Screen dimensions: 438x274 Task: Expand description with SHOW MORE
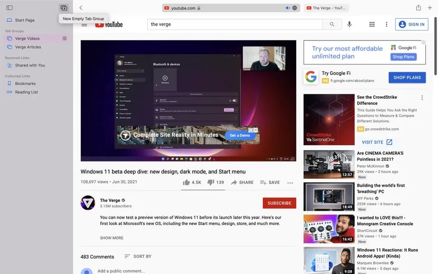click(x=111, y=238)
